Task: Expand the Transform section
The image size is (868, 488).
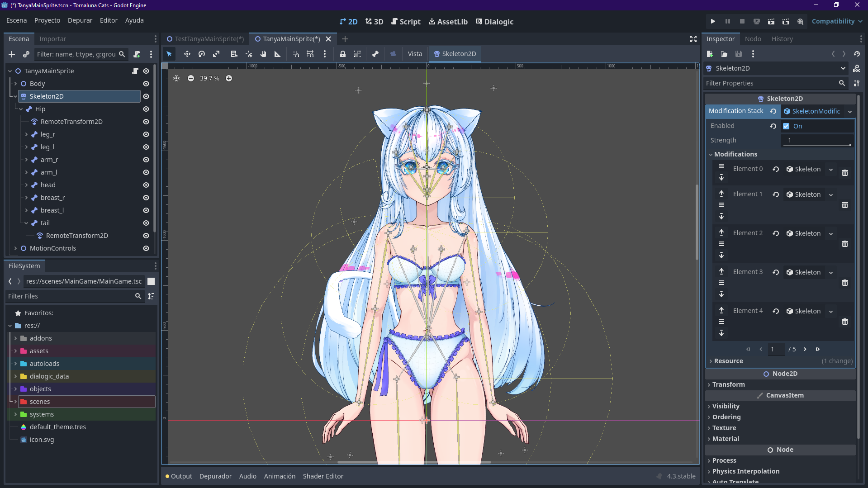Action: tap(728, 384)
